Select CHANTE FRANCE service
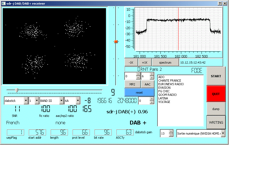 [x=169, y=81]
